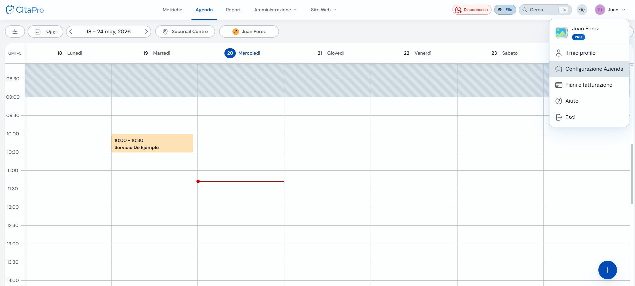Open Piani e fatturazione menu entry
Image resolution: width=635 pixels, height=286 pixels.
[x=589, y=85]
